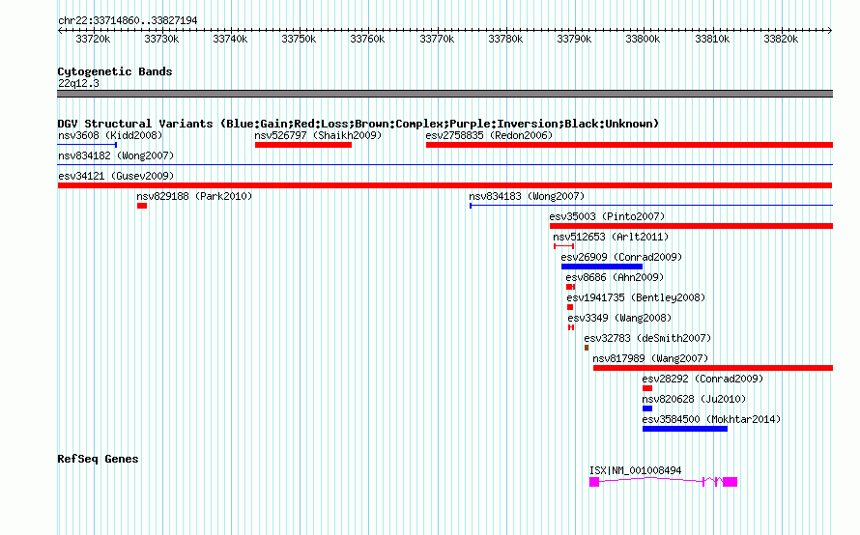Select the esv3349 (Wang2008) variant label
Screen dimensions: 860x535
pos(619,318)
